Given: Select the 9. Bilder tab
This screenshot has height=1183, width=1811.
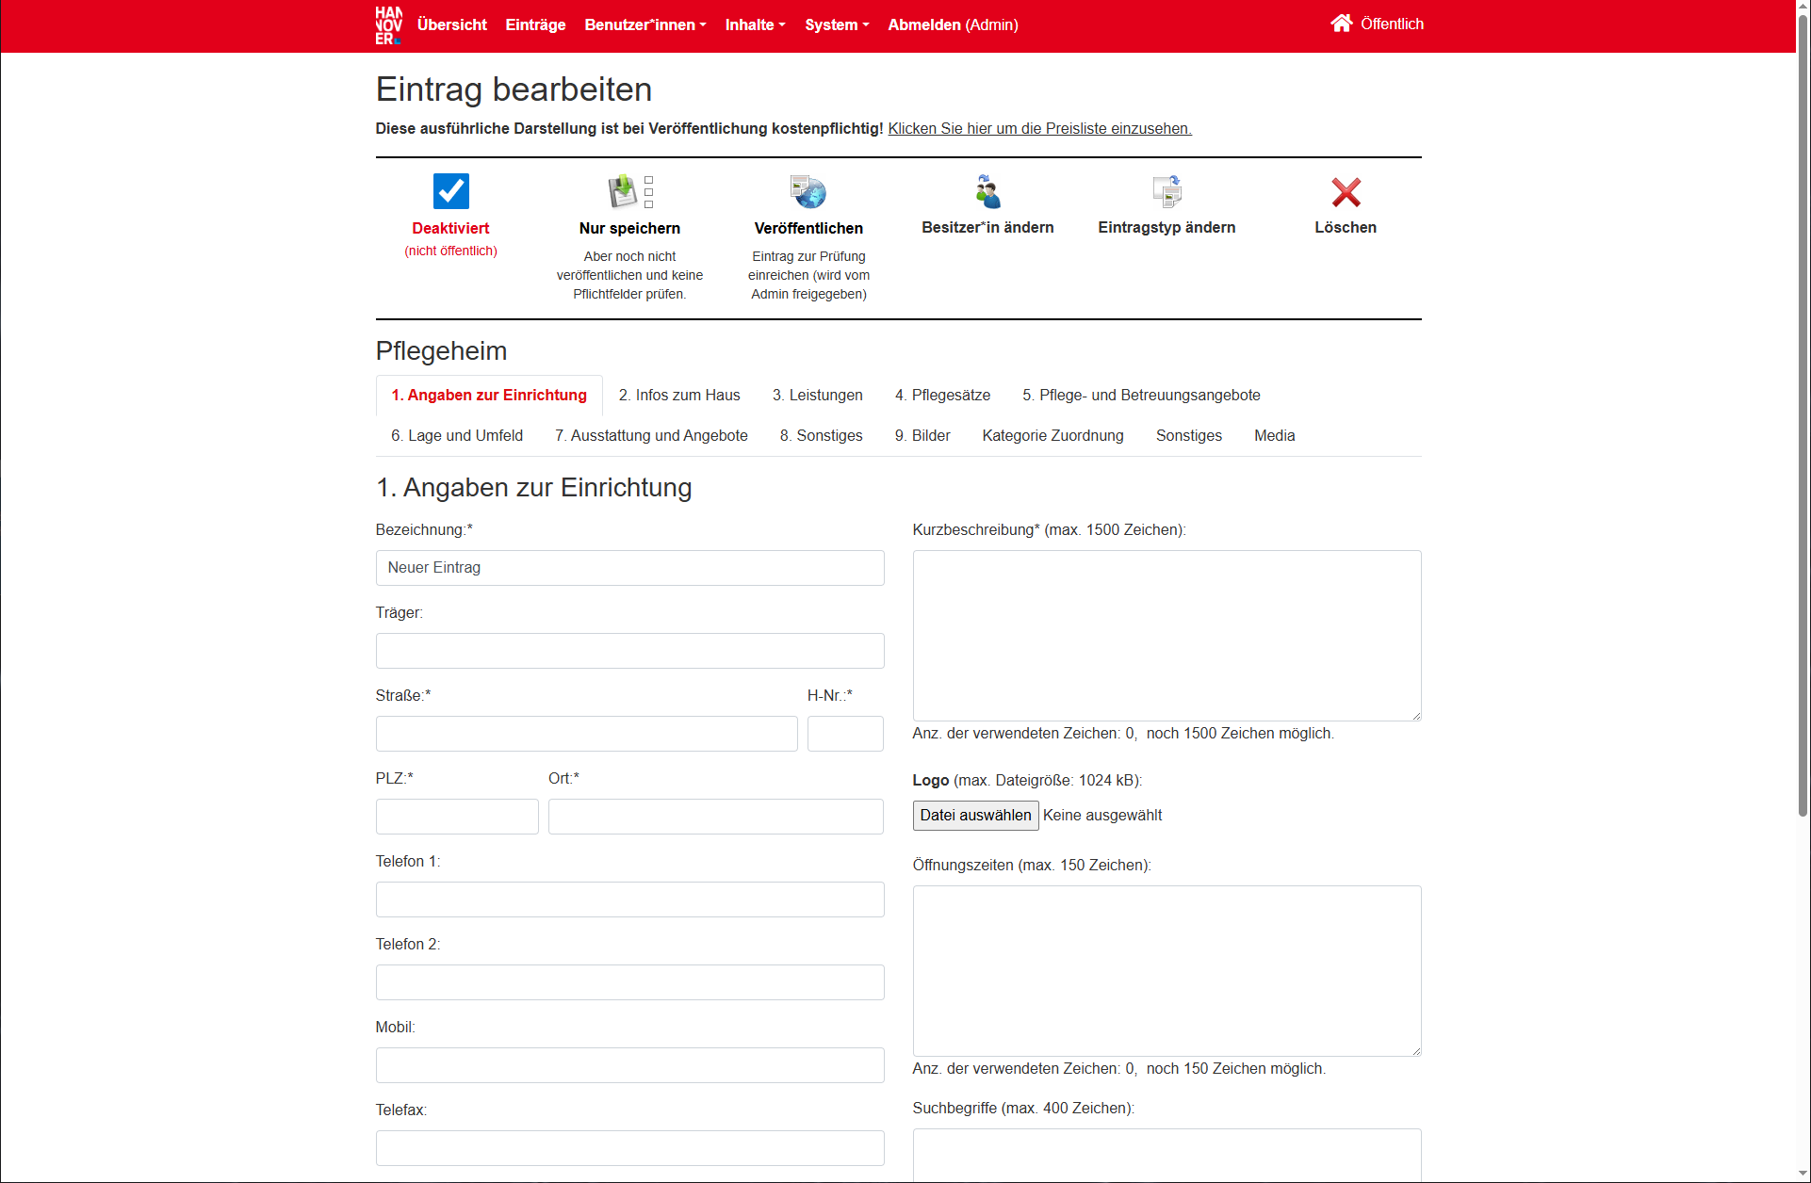Looking at the screenshot, I should click(922, 435).
